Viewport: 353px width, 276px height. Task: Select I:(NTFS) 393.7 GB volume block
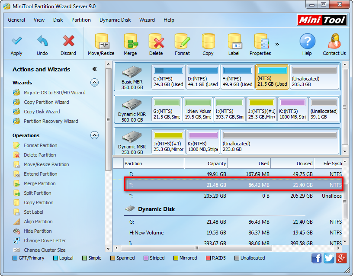(230, 109)
